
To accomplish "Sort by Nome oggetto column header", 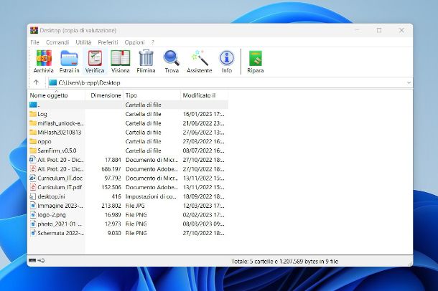I will 57,95.
